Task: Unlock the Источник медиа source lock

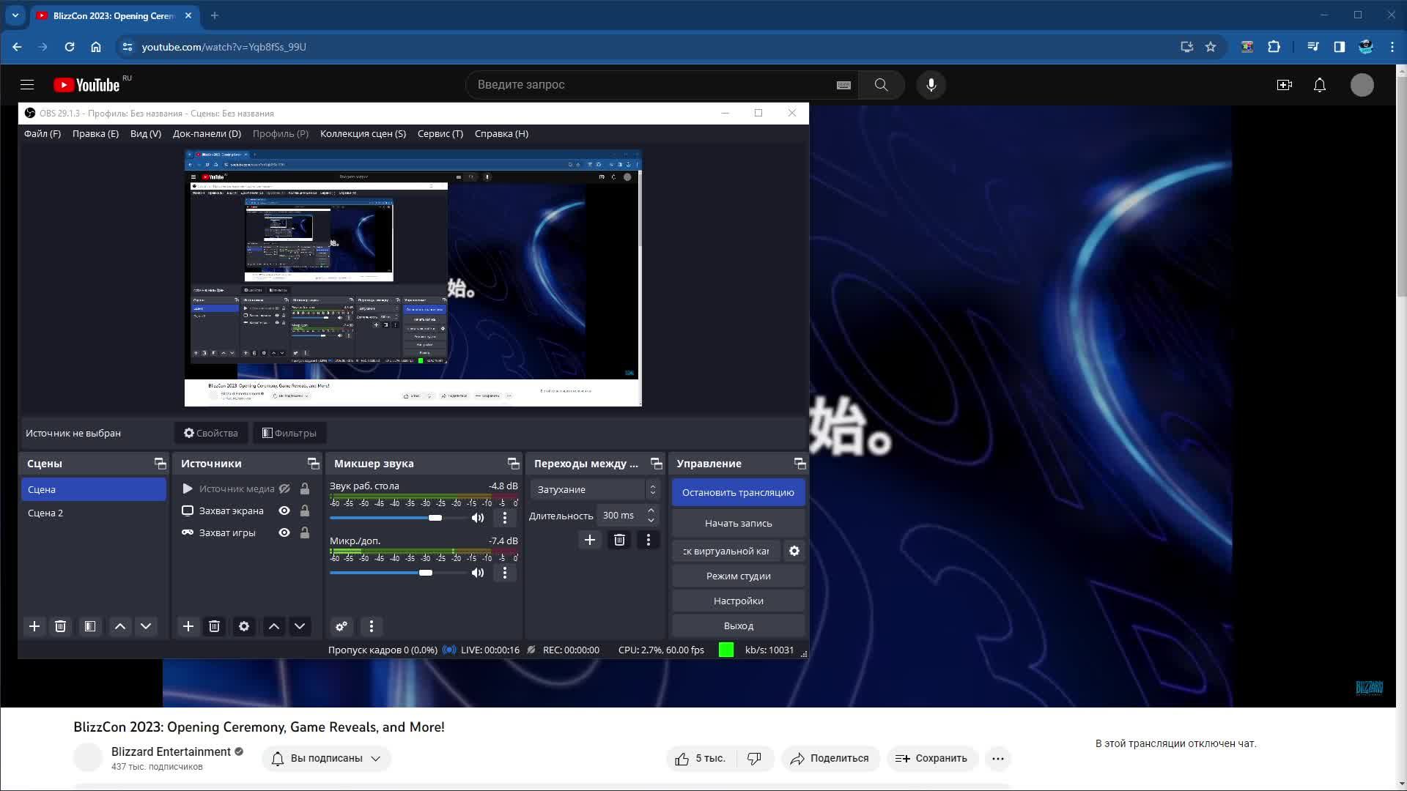Action: (x=305, y=489)
